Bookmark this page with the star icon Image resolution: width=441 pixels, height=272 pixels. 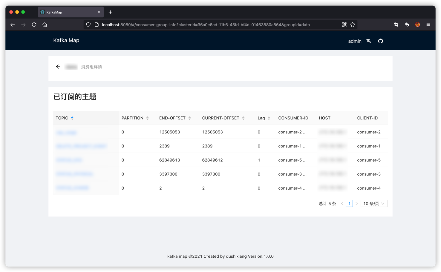[x=353, y=24]
